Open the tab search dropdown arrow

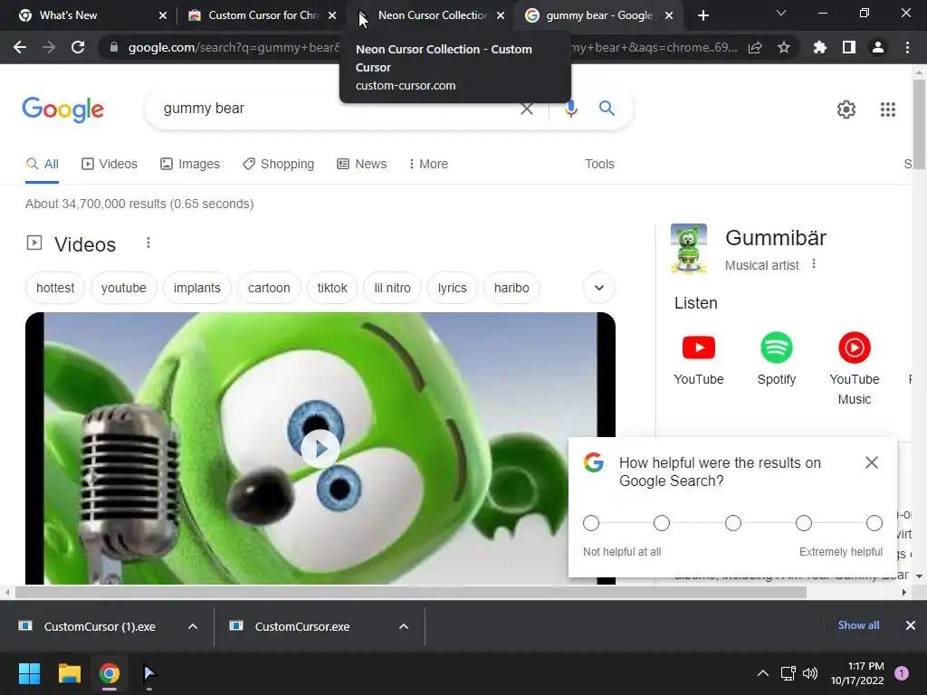[781, 13]
